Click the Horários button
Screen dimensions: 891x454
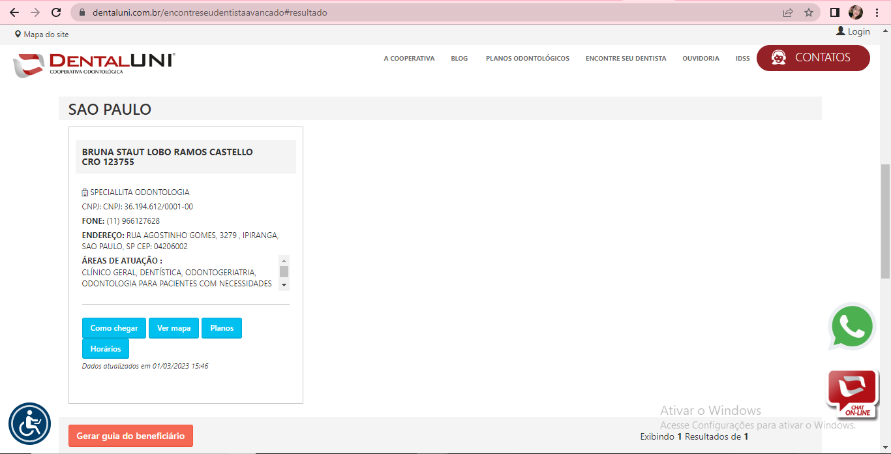click(x=106, y=349)
